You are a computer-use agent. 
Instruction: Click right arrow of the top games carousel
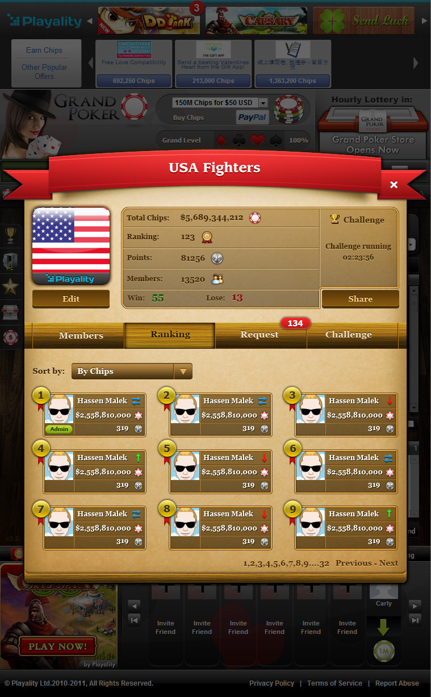(x=424, y=21)
